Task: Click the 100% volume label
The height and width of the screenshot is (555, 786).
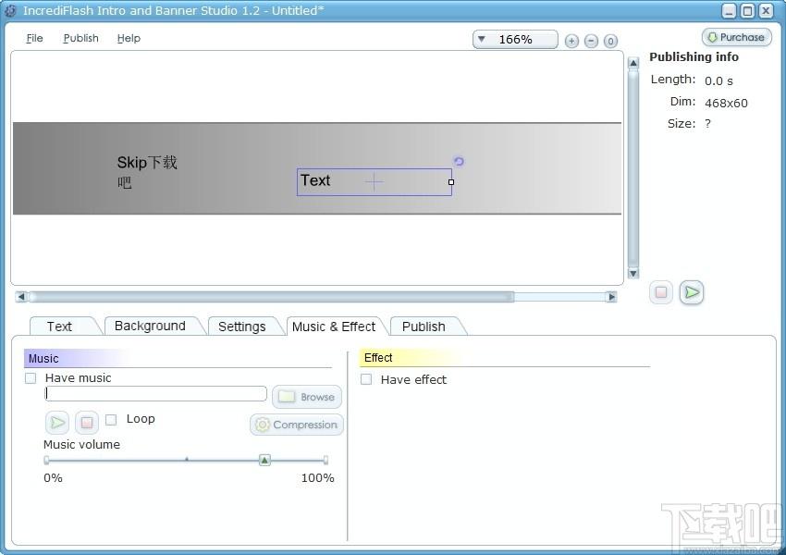Action: pos(317,478)
